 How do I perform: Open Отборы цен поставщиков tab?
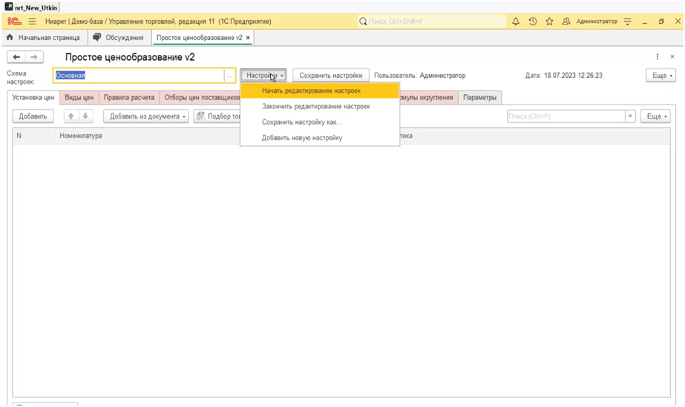coord(200,97)
